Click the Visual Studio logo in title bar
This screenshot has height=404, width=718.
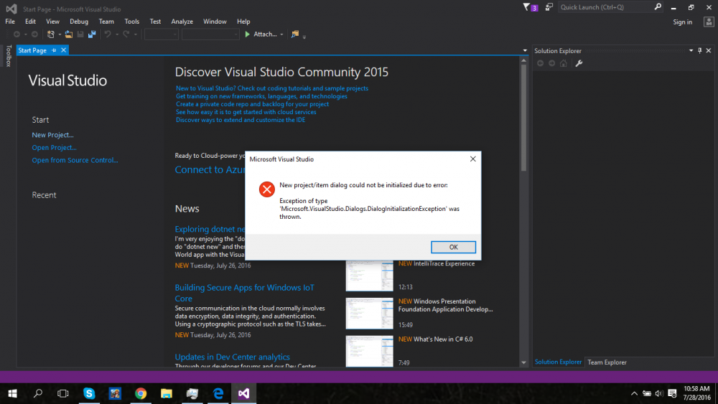(11, 9)
